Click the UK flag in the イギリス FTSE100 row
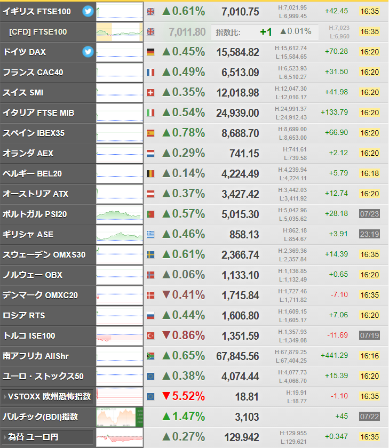This screenshot has width=389, height=448. coord(150,11)
